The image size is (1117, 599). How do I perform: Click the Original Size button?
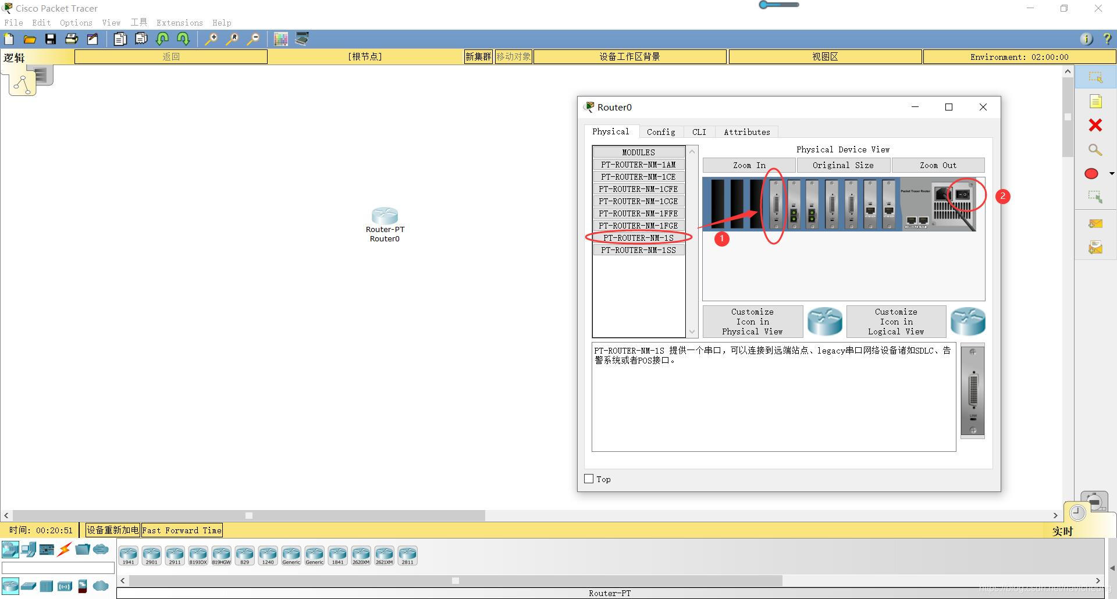click(843, 165)
